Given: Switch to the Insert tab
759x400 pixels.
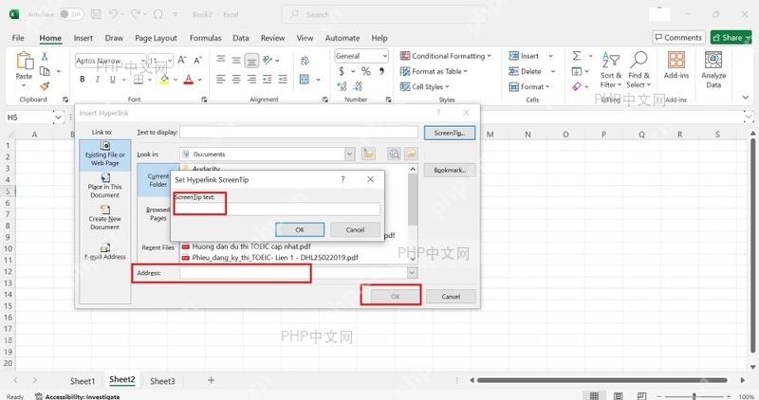Looking at the screenshot, I should point(83,38).
